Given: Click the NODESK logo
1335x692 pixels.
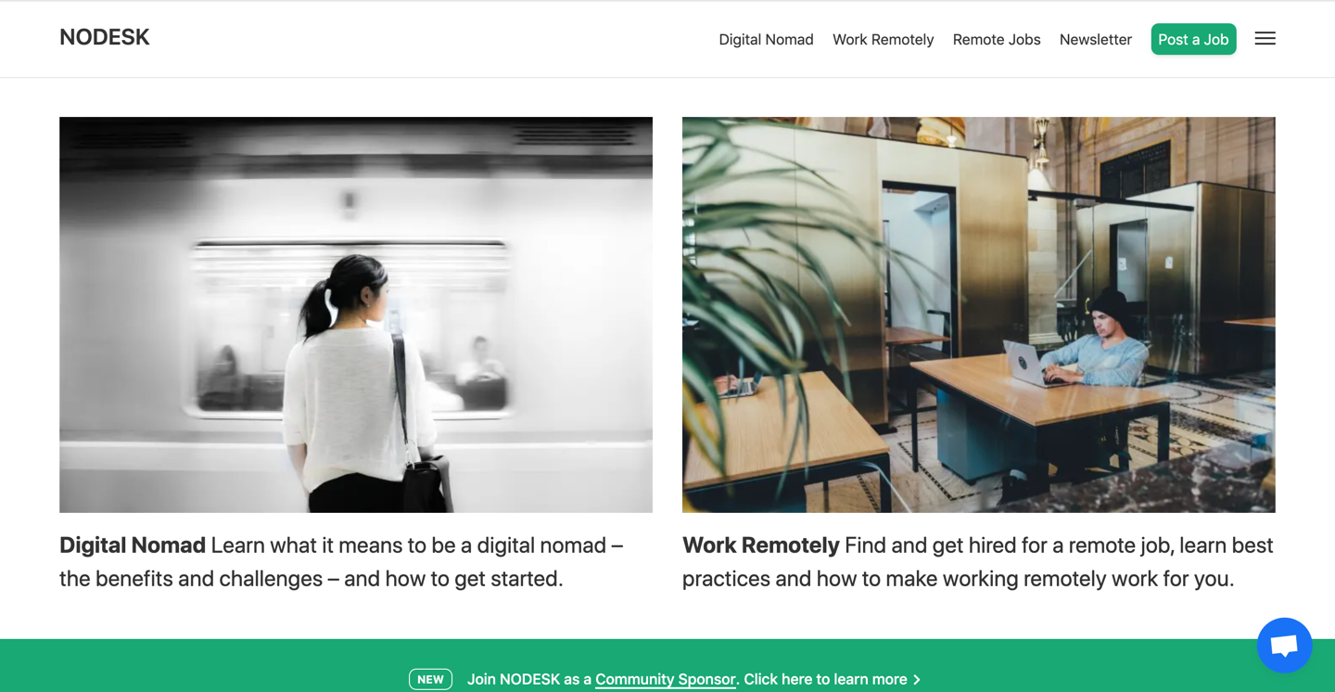Looking at the screenshot, I should pos(104,37).
